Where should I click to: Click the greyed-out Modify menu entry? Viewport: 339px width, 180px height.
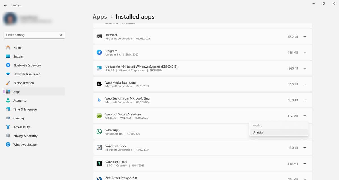[x=279, y=125]
